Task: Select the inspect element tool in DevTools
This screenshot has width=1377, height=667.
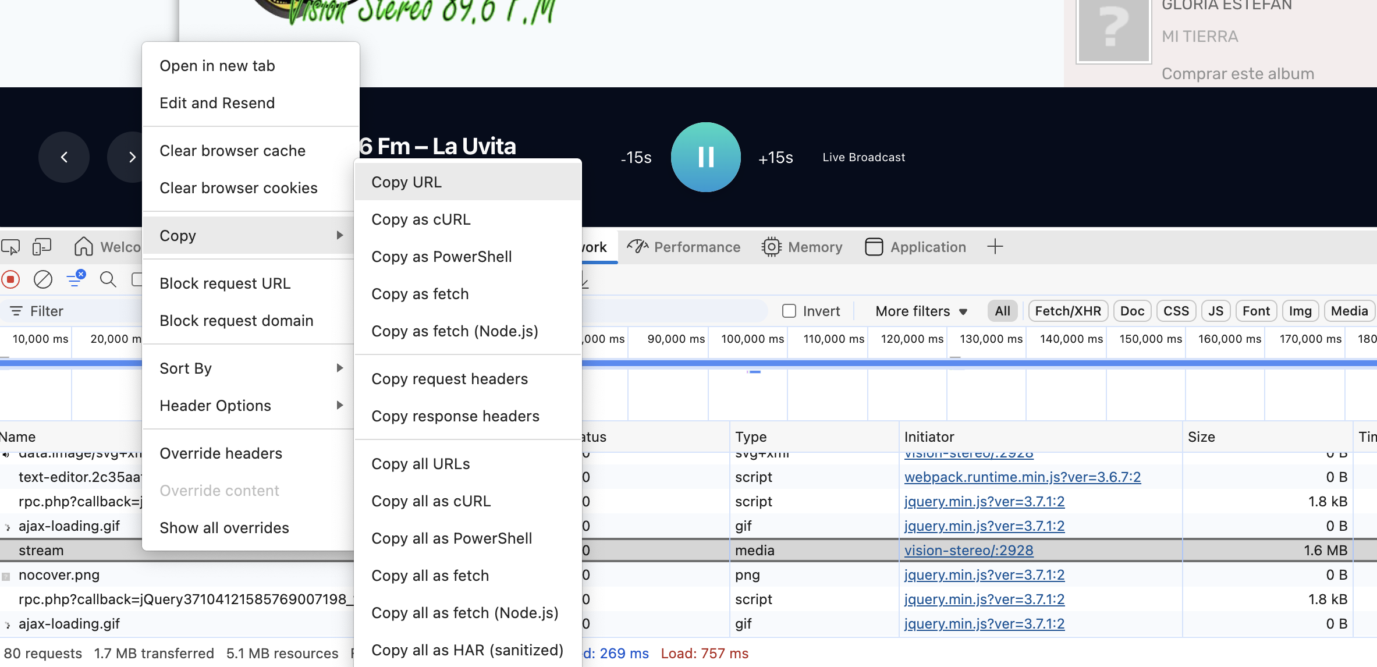Action: coord(10,247)
